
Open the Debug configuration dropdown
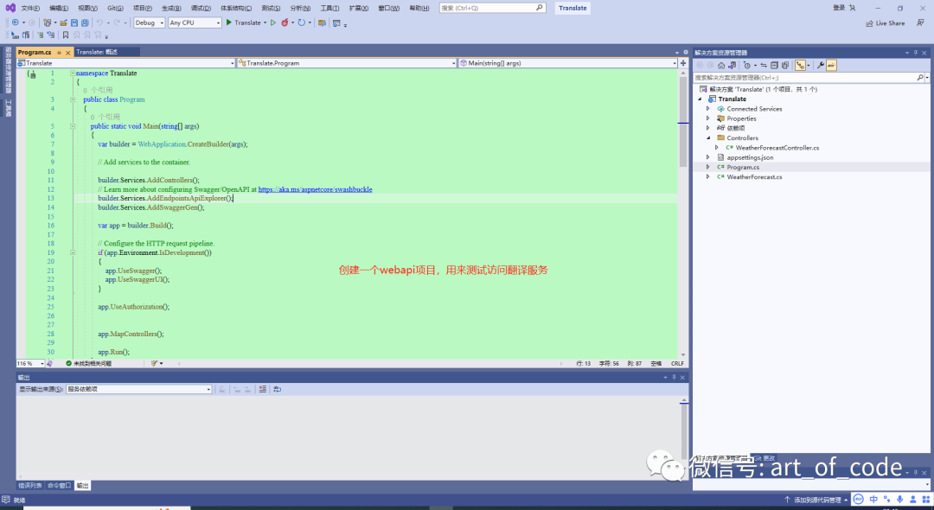click(149, 22)
